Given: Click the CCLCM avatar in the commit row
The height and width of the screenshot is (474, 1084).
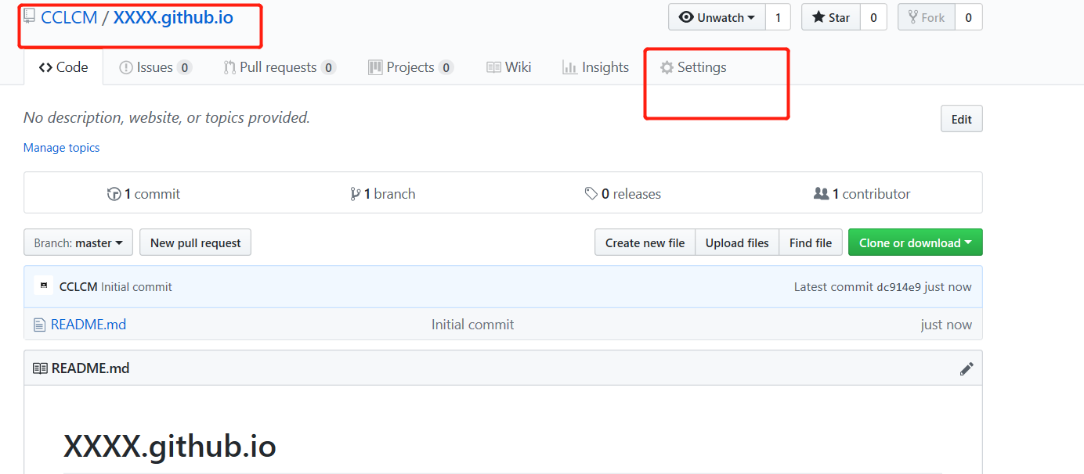Looking at the screenshot, I should pos(44,286).
